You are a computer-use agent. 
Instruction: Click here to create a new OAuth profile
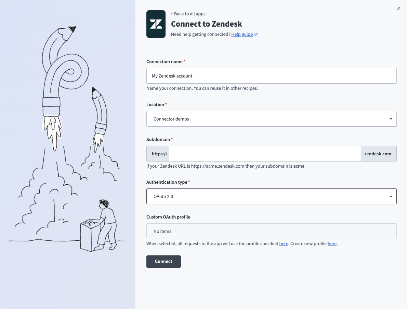pos(332,243)
